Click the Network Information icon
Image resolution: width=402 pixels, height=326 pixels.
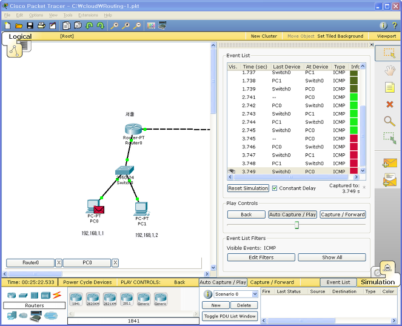point(383,25)
